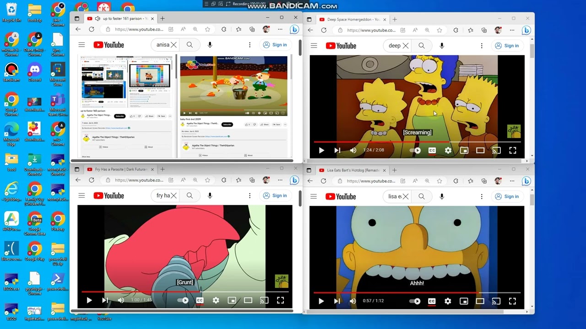Sign in to YouTube in Deep Space window

pyautogui.click(x=507, y=46)
